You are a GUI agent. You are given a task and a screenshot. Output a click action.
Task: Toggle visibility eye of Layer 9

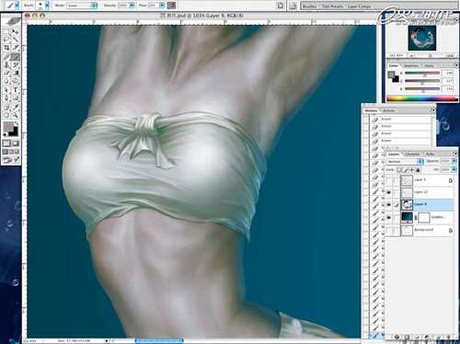tap(388, 205)
